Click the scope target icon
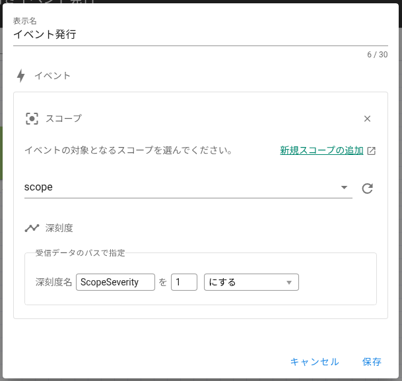402x381 pixels. 32,119
